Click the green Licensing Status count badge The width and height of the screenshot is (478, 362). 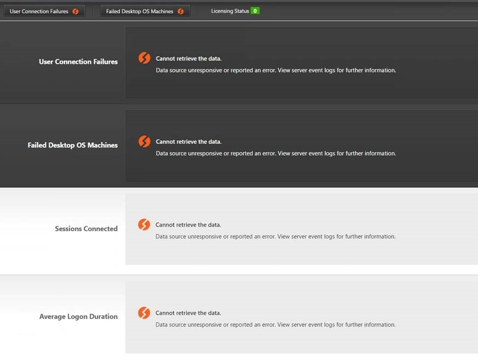tap(255, 11)
